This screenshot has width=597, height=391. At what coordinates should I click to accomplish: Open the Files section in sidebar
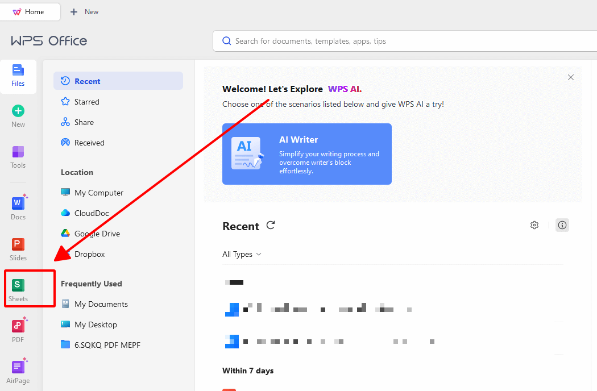18,76
